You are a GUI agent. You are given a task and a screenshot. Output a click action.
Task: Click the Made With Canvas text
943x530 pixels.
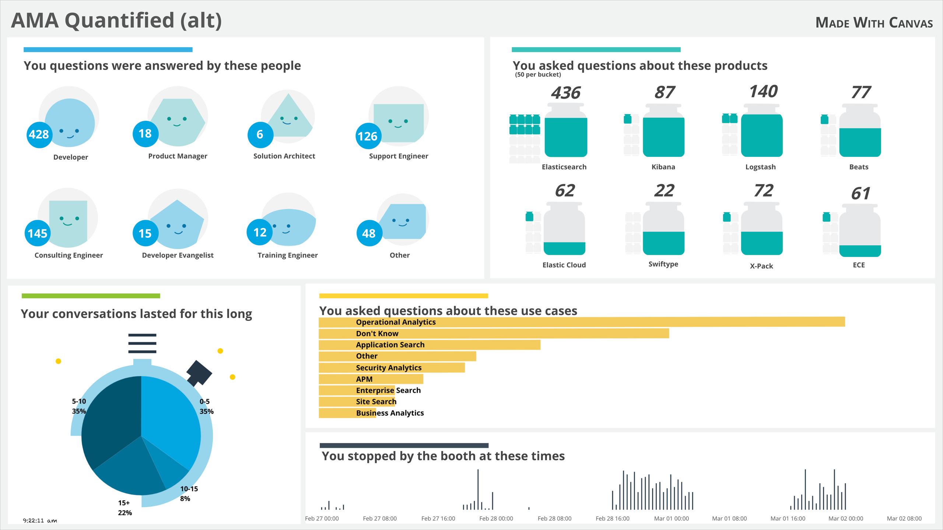coord(874,23)
